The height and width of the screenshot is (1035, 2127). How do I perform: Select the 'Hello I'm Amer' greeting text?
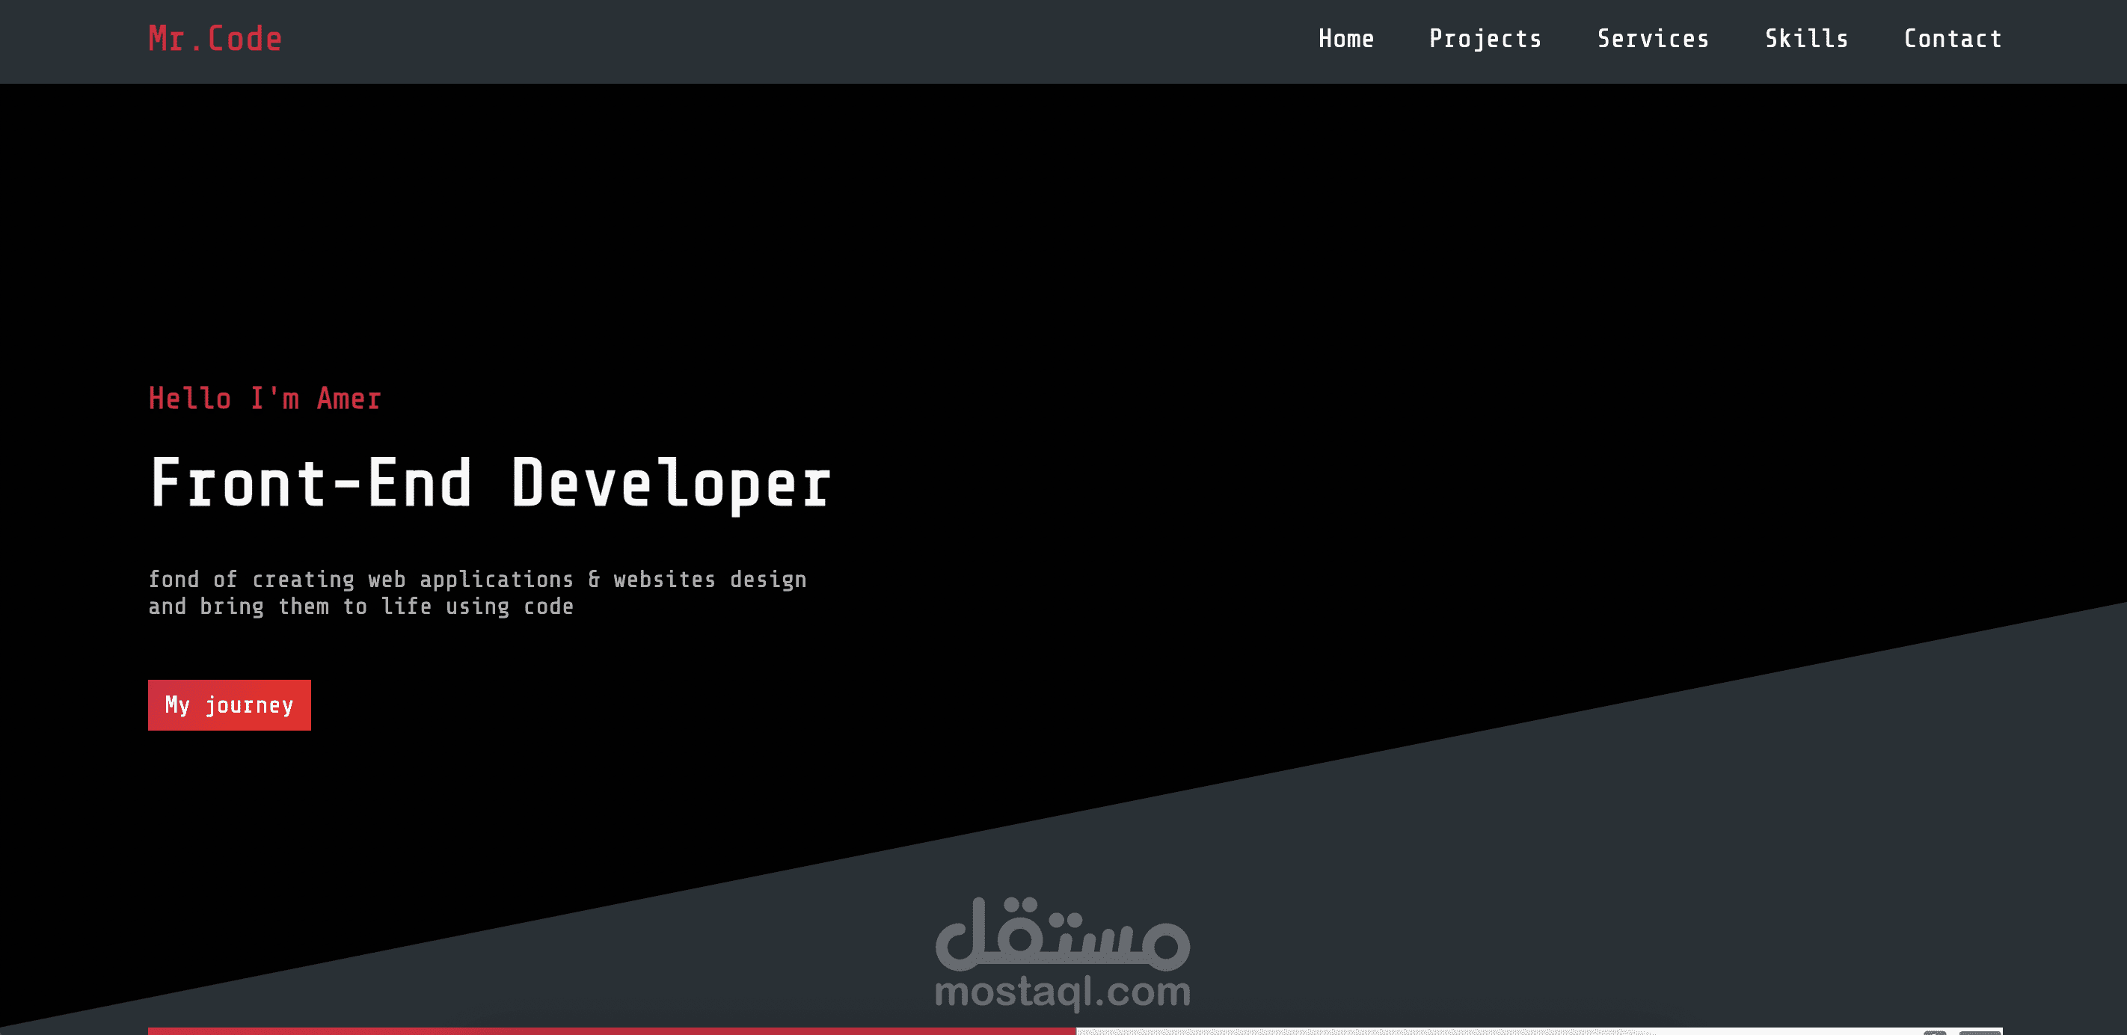pos(264,399)
